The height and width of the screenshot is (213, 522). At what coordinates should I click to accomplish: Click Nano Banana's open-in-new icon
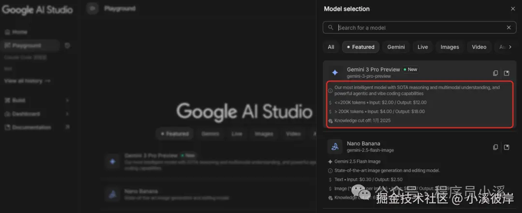(x=507, y=147)
